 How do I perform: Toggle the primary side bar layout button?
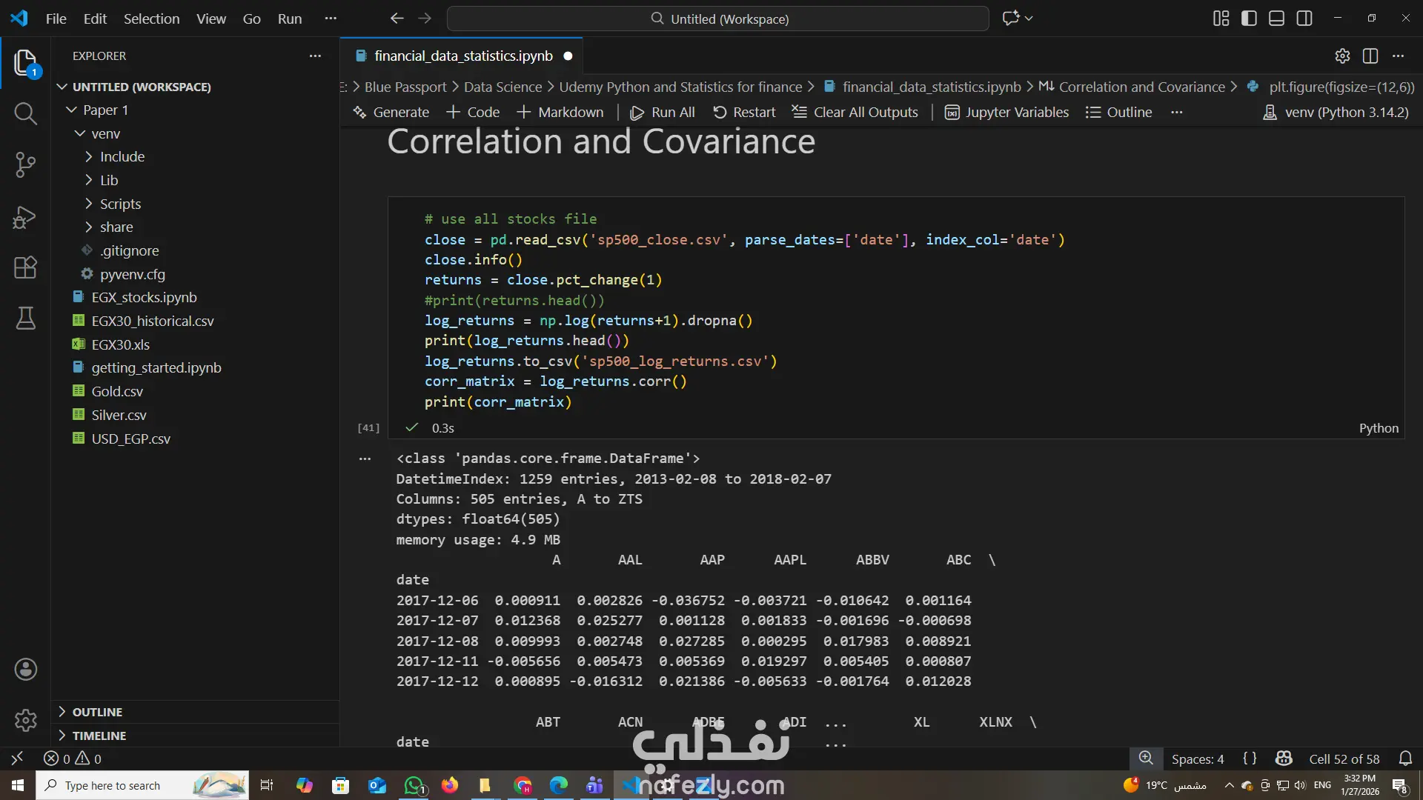[1249, 19]
